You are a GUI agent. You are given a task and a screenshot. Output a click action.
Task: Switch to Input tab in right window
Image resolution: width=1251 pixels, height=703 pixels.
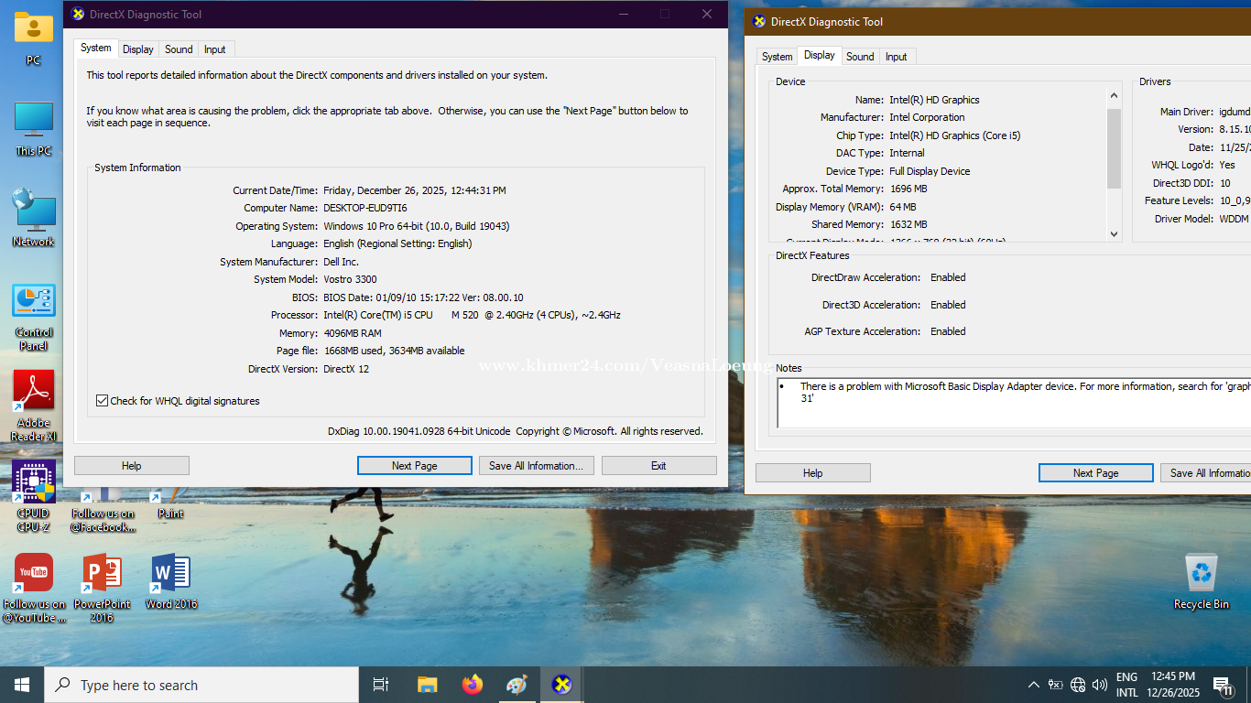[896, 57]
